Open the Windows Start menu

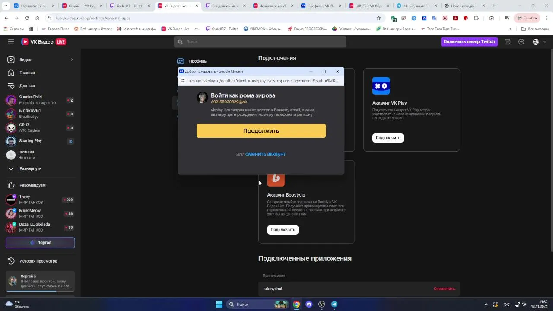219,304
